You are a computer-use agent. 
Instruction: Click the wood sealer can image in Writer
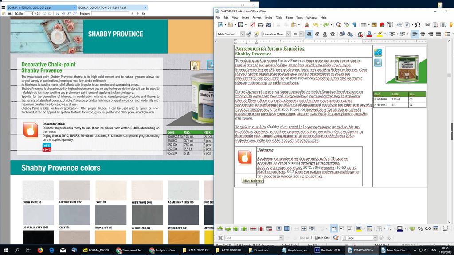point(406,68)
